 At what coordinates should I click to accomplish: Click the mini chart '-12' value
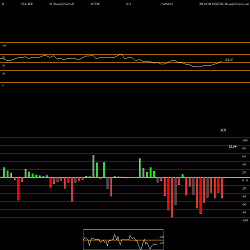pos(161,243)
